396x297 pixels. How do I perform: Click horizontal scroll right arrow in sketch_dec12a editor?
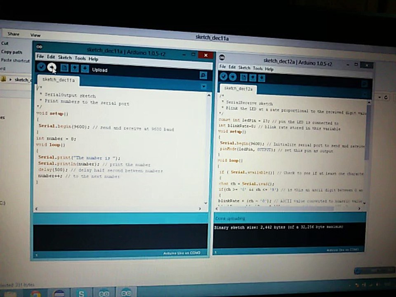tap(359, 209)
